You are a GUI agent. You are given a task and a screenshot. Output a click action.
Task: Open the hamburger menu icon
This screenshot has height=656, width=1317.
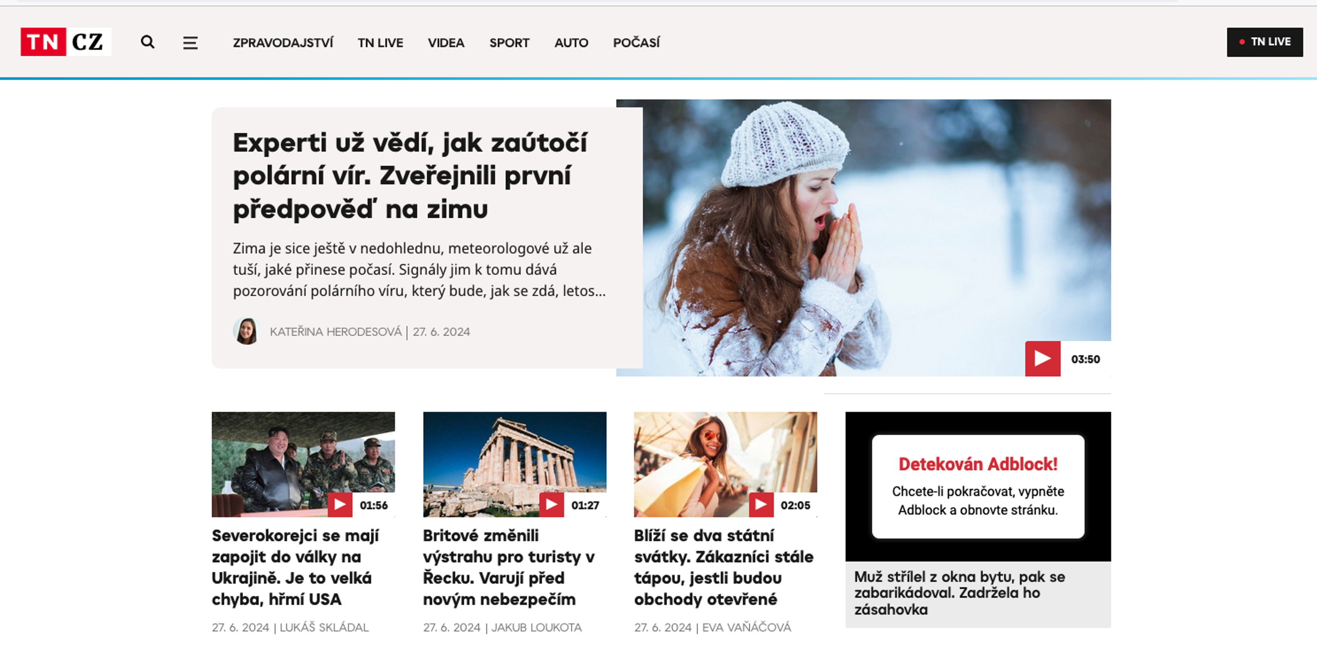coord(190,43)
